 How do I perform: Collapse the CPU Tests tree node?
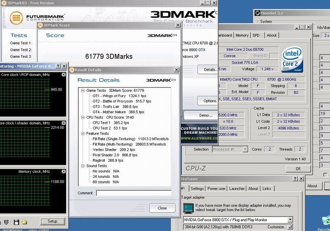(82, 117)
